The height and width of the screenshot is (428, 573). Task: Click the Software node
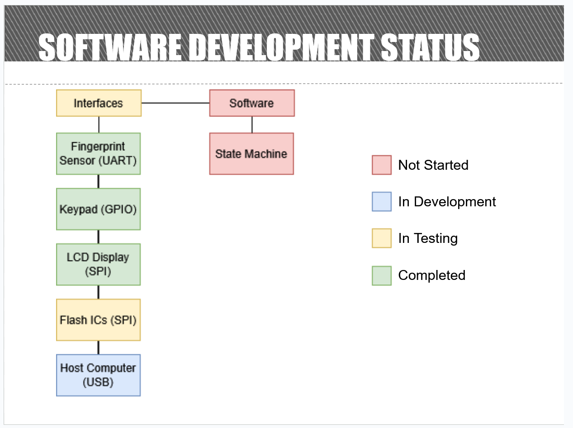251,103
